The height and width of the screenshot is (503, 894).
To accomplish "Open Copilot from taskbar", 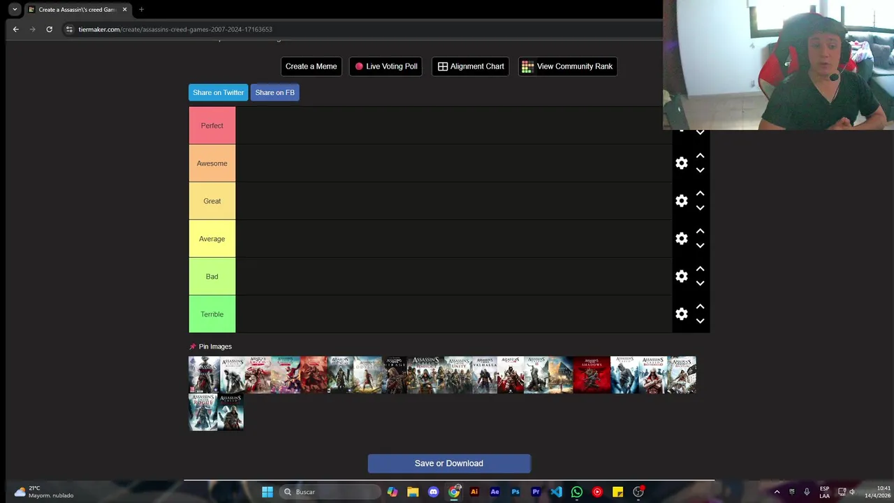I will tap(393, 492).
